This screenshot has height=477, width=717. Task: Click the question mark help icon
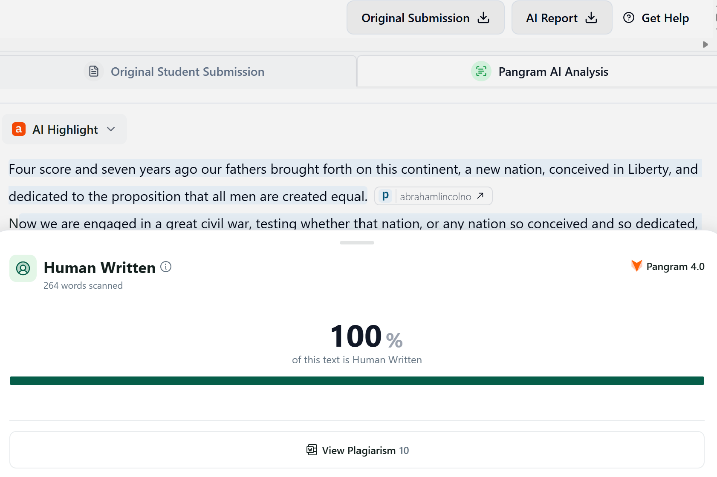tap(629, 18)
